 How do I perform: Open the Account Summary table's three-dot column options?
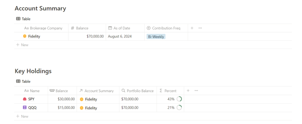(x=200, y=28)
